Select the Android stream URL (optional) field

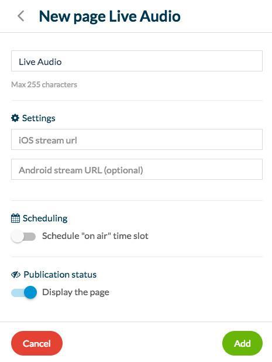pos(137,169)
